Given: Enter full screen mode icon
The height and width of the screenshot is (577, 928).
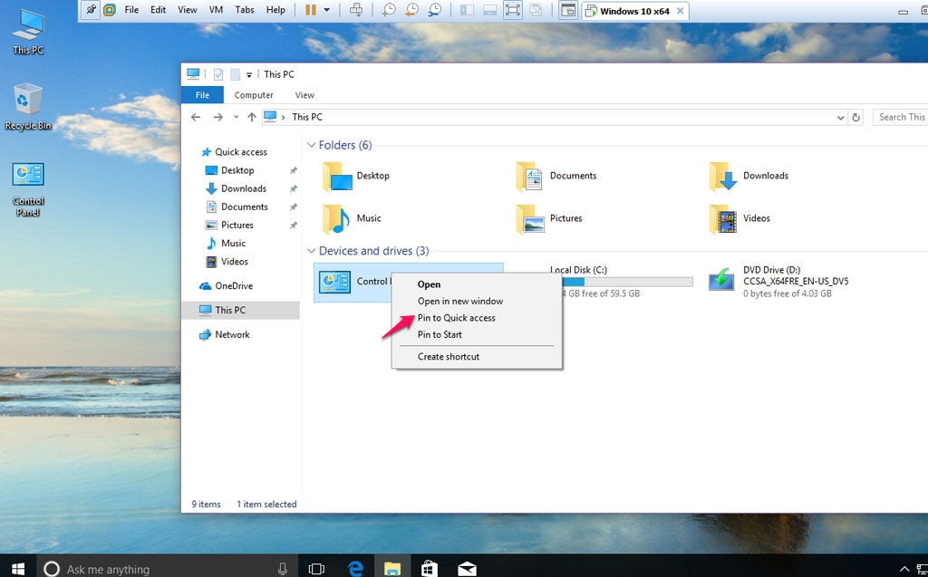Looking at the screenshot, I should 513,10.
